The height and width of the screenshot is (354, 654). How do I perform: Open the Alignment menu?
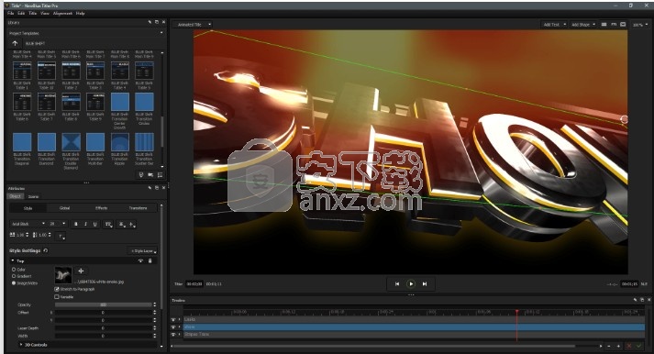click(x=62, y=14)
